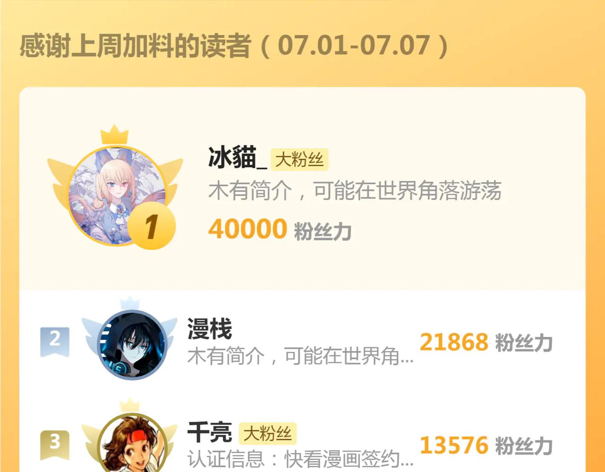Select the 大粉丝 badge next to 千亮

click(x=268, y=433)
